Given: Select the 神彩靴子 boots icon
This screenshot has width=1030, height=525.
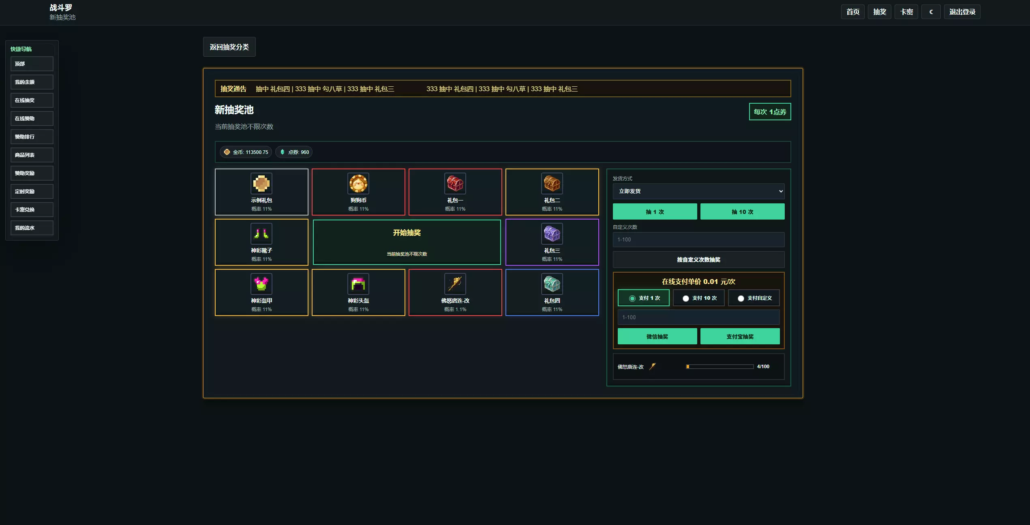Looking at the screenshot, I should click(261, 234).
